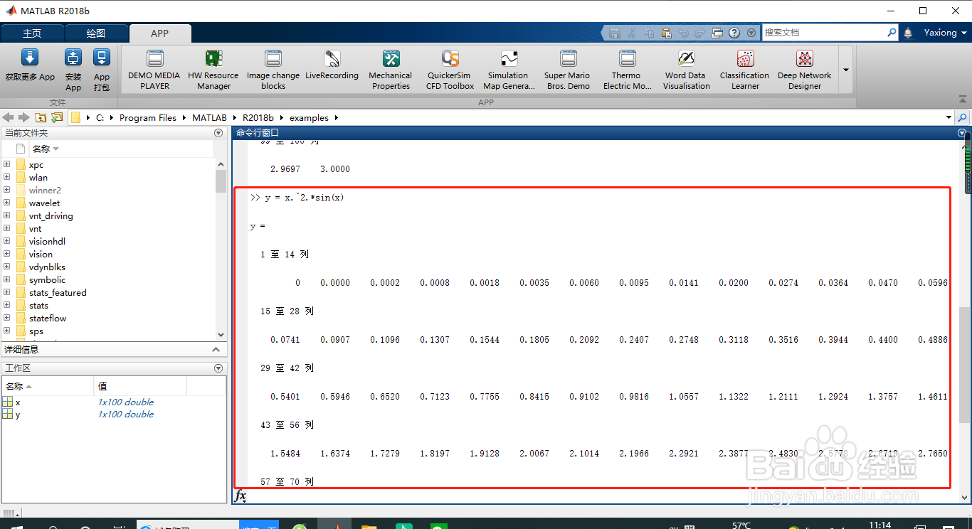Open Help via the question mark icon
972x529 pixels.
pyautogui.click(x=734, y=33)
